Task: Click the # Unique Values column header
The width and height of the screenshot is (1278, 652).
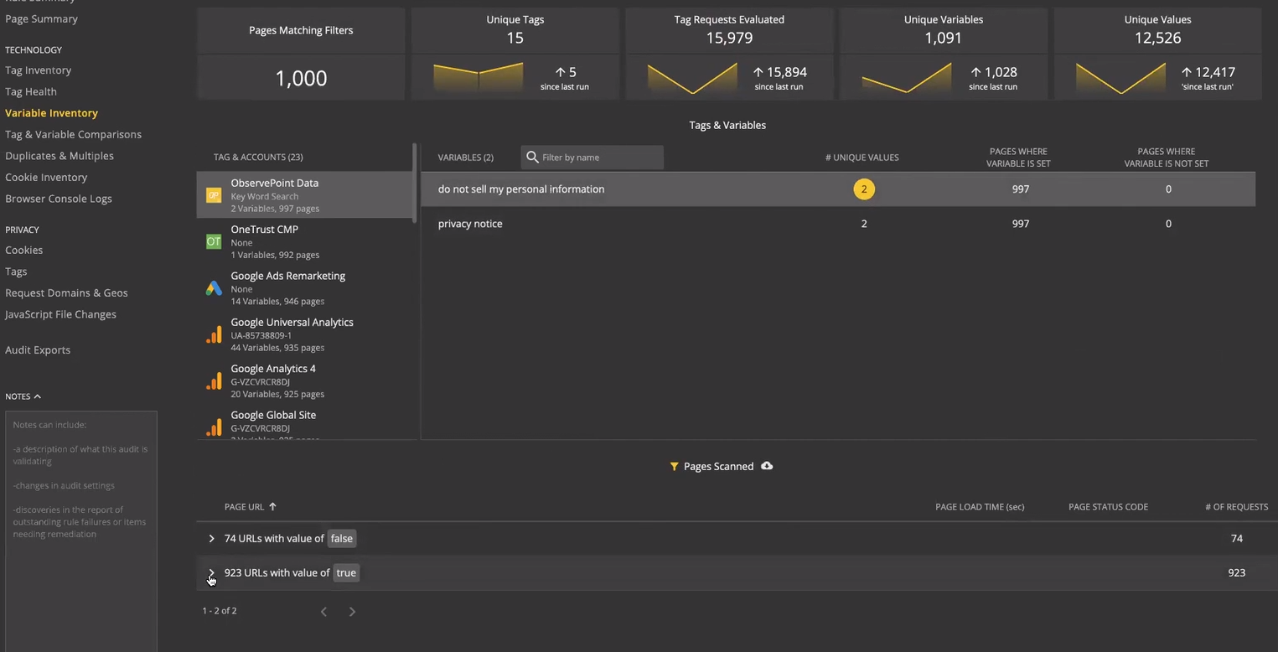Action: coord(861,158)
